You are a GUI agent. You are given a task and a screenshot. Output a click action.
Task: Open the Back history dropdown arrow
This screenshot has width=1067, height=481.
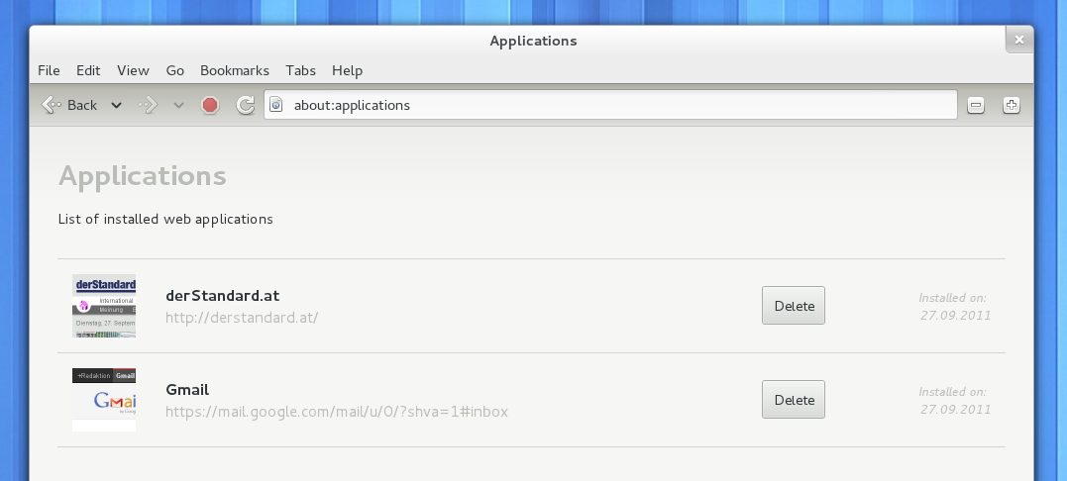pos(116,105)
